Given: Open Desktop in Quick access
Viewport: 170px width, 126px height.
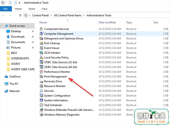Looking at the screenshot, I should click(x=16, y=31).
